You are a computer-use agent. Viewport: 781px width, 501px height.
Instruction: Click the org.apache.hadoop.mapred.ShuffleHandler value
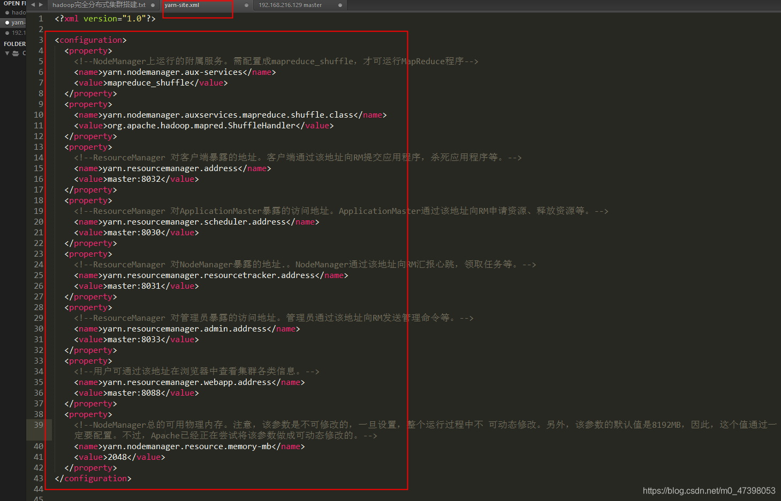point(204,126)
